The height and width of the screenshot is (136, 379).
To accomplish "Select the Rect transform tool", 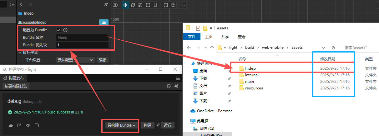I will click(148, 5).
